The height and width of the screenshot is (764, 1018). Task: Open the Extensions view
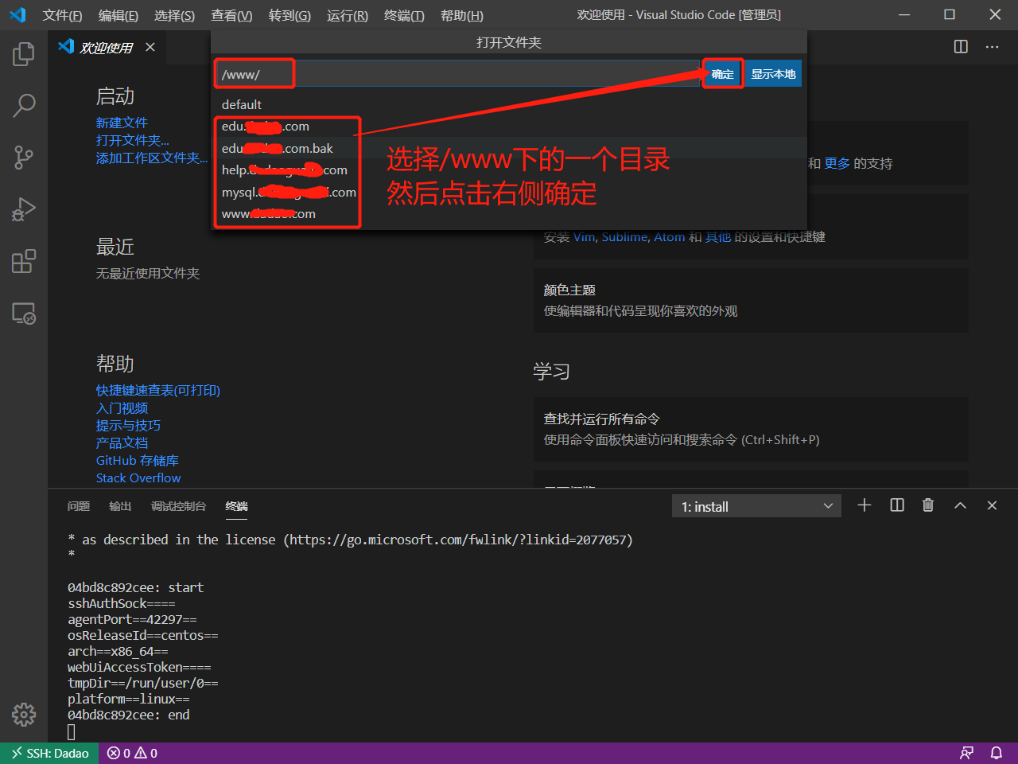(x=24, y=261)
